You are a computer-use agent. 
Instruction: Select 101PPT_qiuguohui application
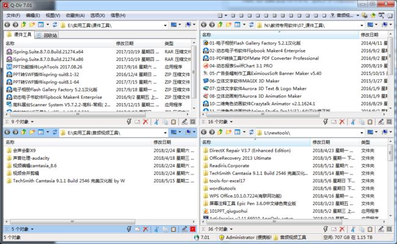tap(225, 211)
